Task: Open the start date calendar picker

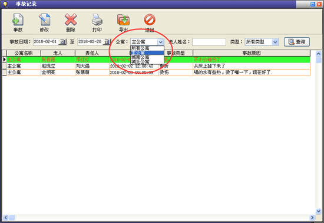Action: click(62, 42)
